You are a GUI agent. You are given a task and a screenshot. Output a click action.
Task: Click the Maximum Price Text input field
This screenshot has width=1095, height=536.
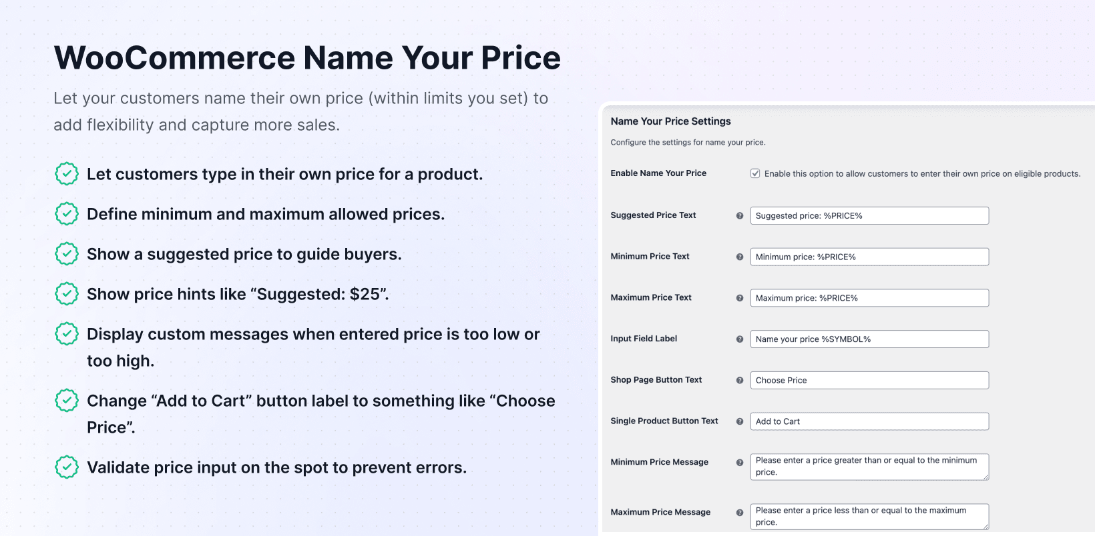[869, 298]
